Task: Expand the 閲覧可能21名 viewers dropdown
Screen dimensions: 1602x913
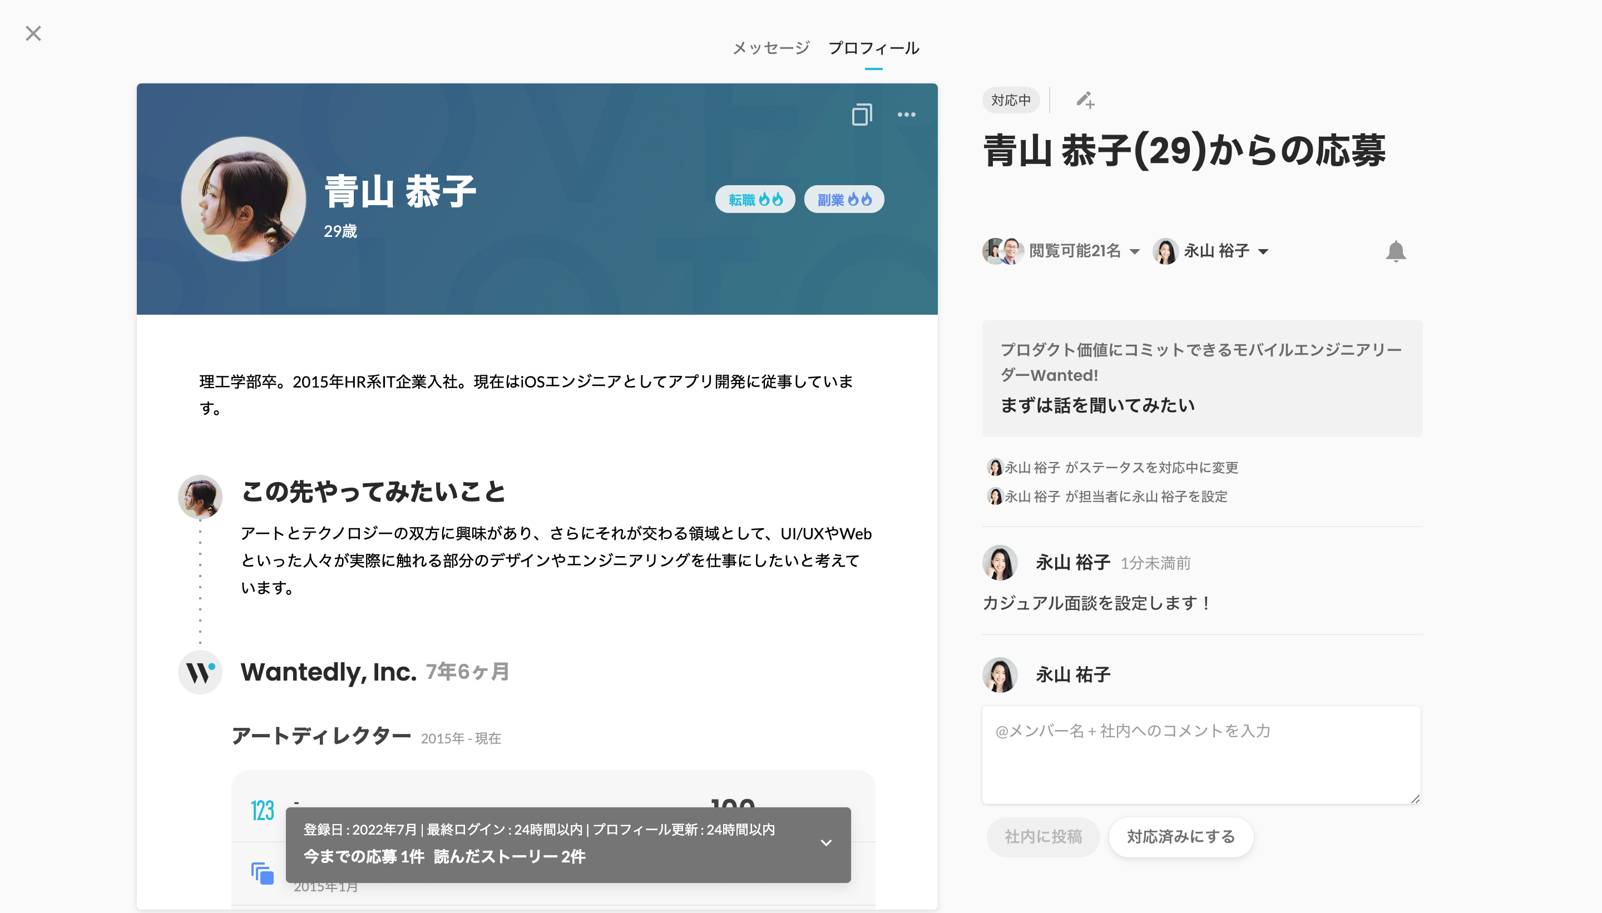Action: pyautogui.click(x=1075, y=251)
